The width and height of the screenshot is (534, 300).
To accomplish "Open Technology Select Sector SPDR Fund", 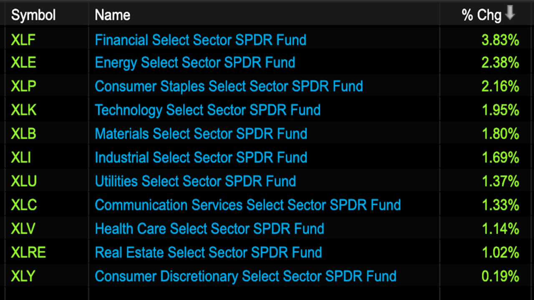I will coord(208,110).
